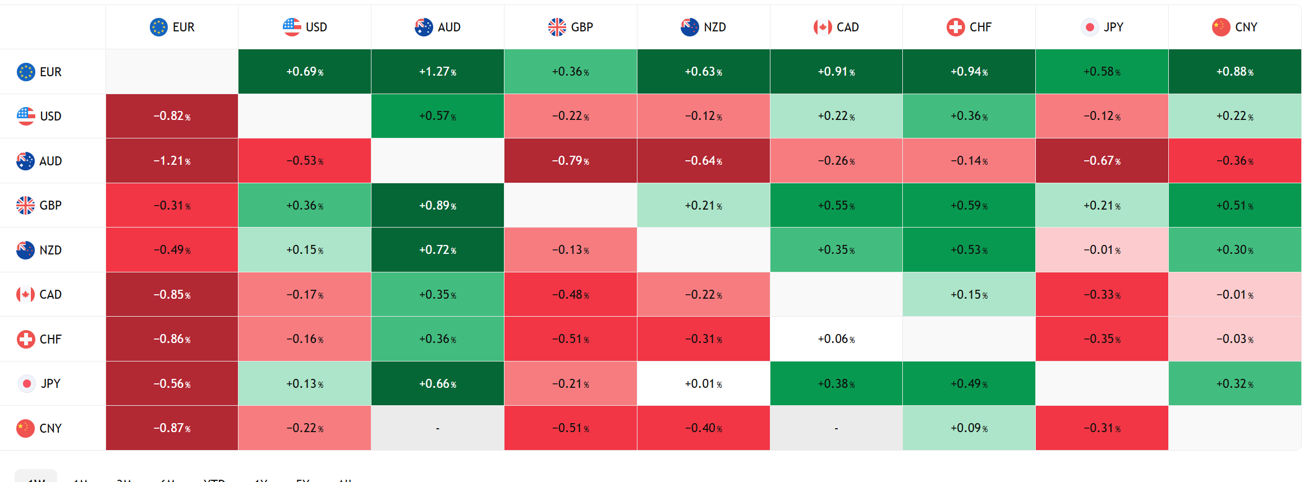Click the NZD flag in the column header
Viewport: 1308px width, 482px height.
690,27
